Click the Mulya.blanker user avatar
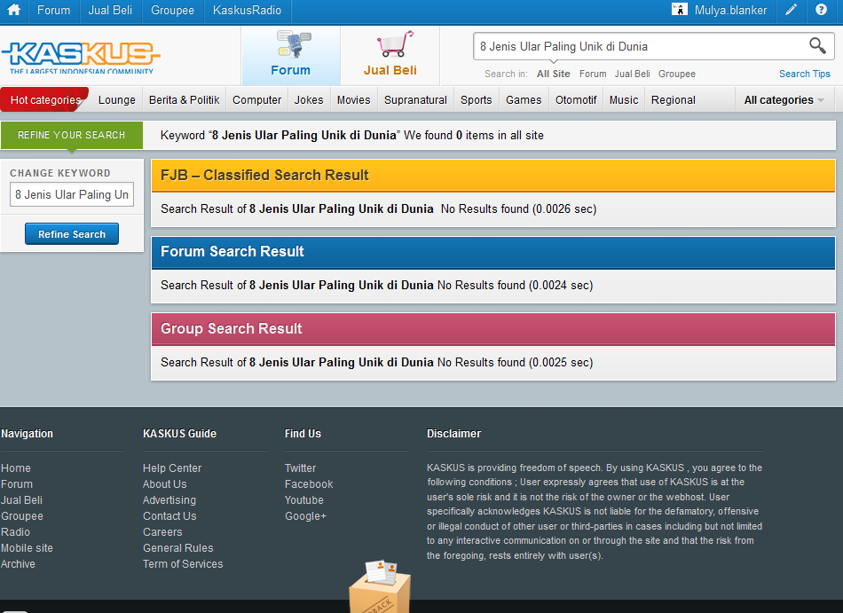Image resolution: width=843 pixels, height=613 pixels. pos(680,11)
